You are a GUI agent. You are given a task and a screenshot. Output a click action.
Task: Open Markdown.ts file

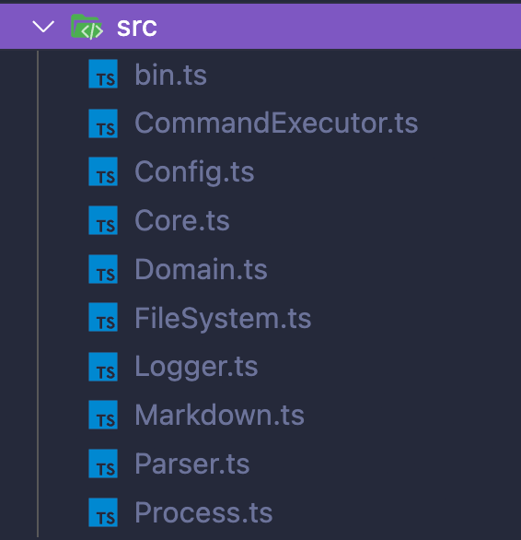(x=220, y=415)
